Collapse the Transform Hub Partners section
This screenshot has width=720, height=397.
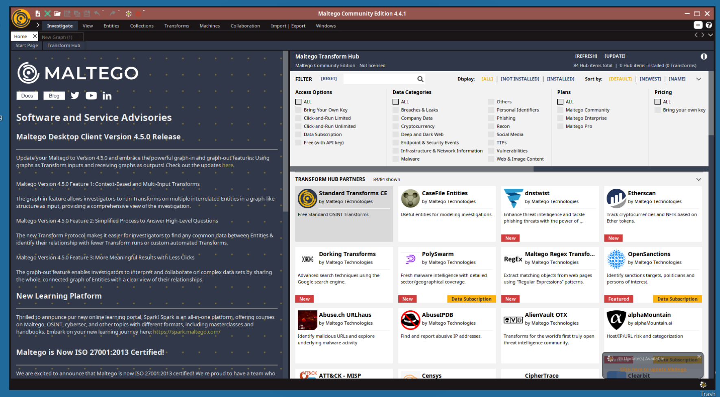point(698,179)
